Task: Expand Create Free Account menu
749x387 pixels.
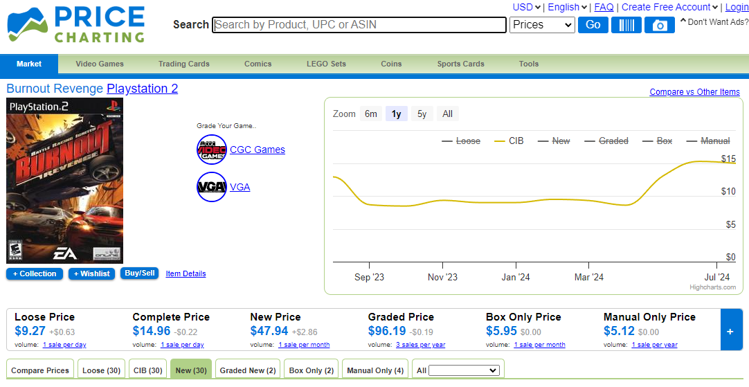Action: point(669,7)
